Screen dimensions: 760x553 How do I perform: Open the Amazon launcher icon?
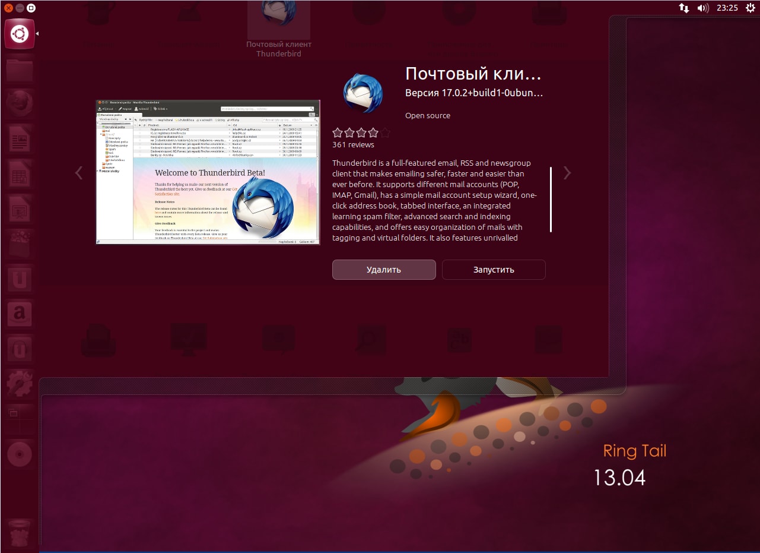click(x=19, y=315)
